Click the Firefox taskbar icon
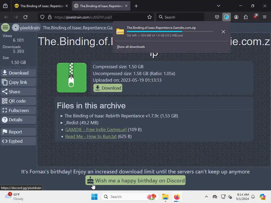271x203 pixels. (177, 197)
